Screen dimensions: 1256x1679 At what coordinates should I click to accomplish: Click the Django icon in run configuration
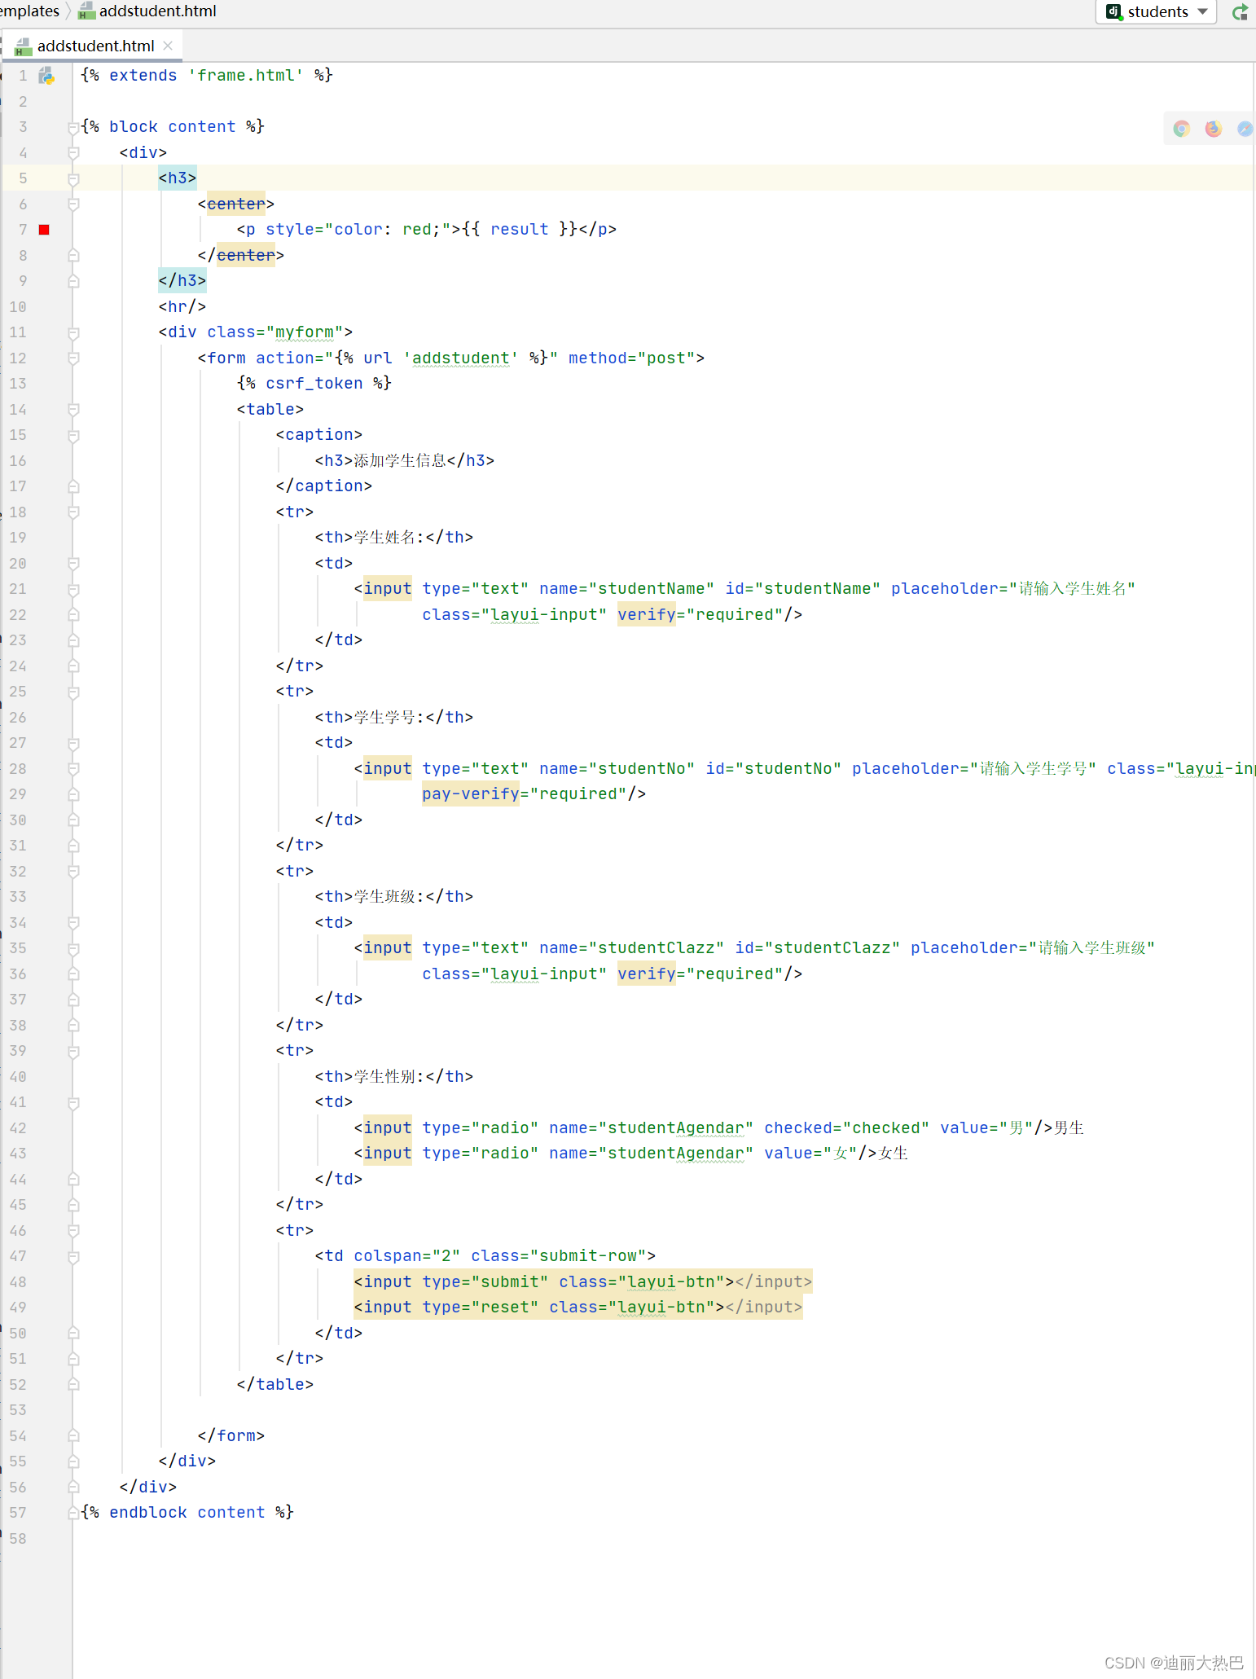pos(1113,11)
